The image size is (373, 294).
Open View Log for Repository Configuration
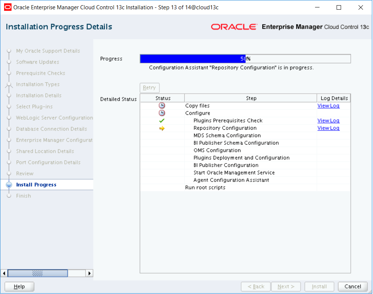pos(328,128)
